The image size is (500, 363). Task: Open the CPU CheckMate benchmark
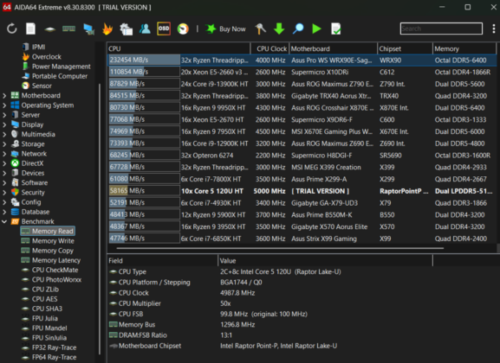point(49,271)
